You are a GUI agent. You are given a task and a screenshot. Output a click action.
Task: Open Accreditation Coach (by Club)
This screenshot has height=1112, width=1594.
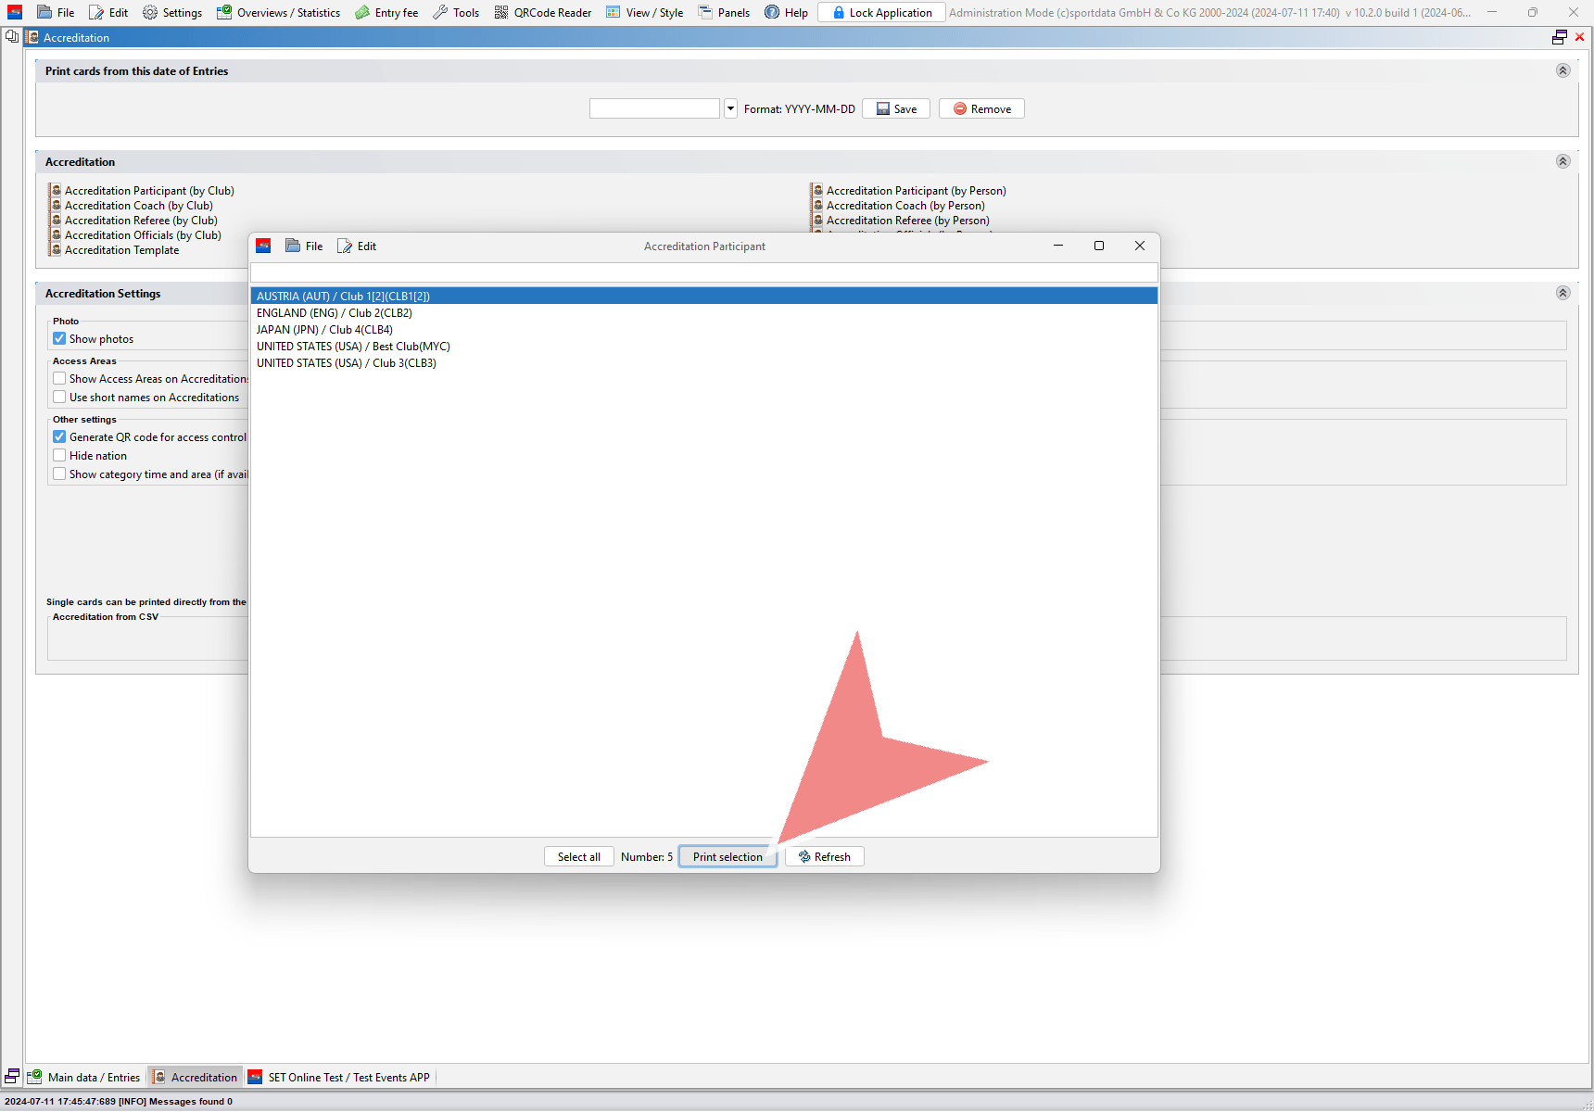(138, 206)
